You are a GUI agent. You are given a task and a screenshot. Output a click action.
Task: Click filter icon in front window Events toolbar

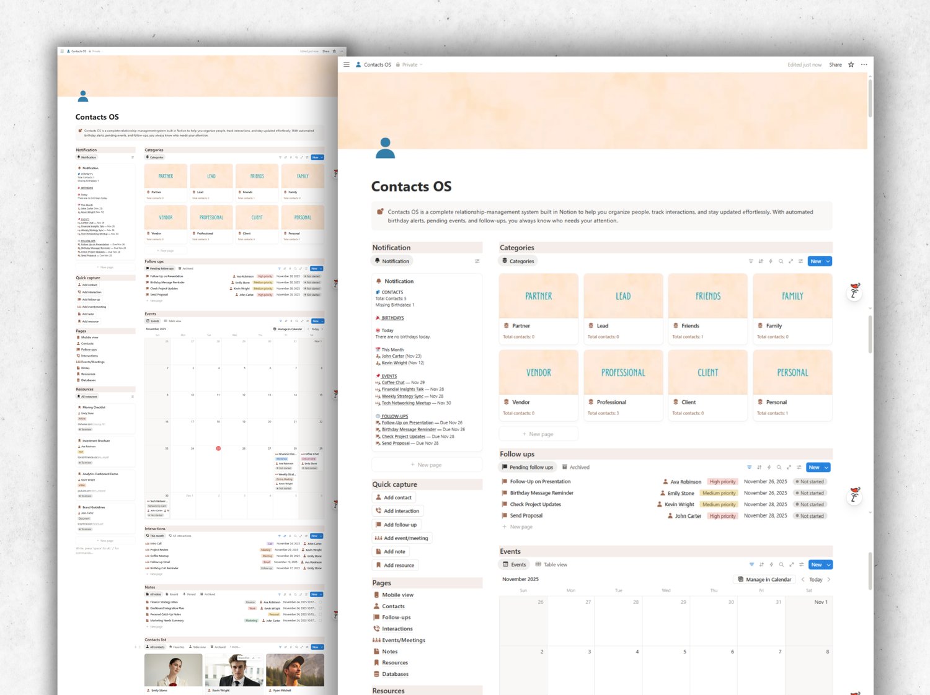pyautogui.click(x=751, y=564)
